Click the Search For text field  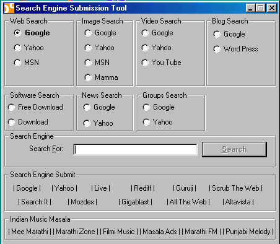(x=135, y=149)
